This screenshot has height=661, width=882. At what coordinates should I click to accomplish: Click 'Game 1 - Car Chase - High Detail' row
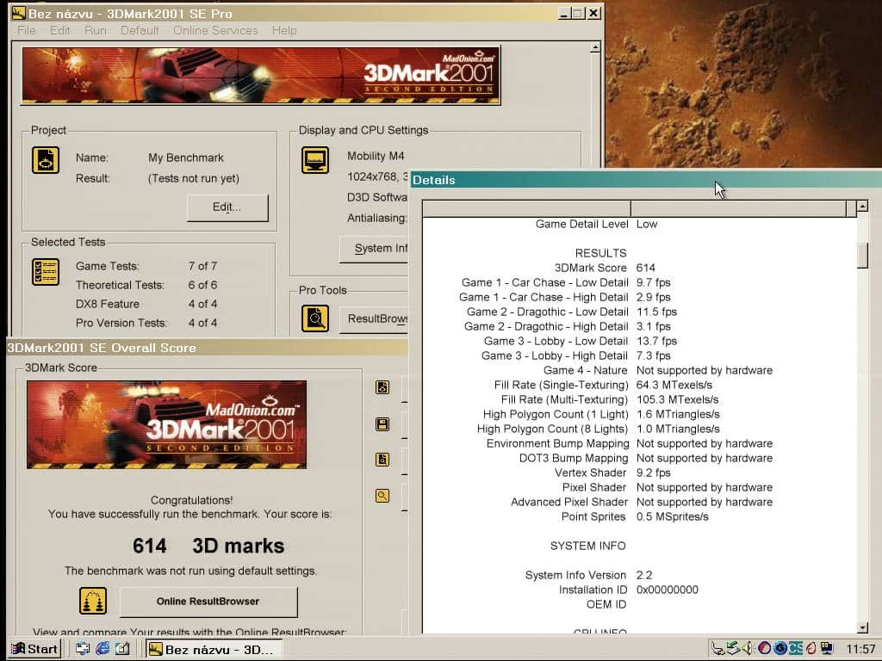(640, 297)
